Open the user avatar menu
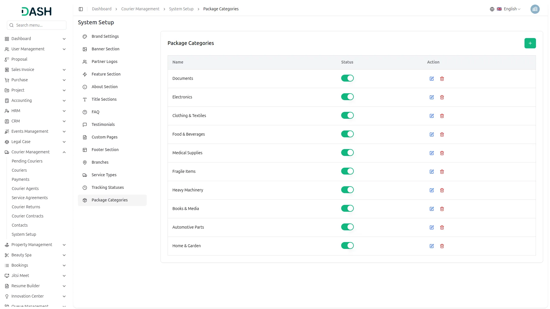Viewport: 550px width, 309px height. tap(535, 9)
